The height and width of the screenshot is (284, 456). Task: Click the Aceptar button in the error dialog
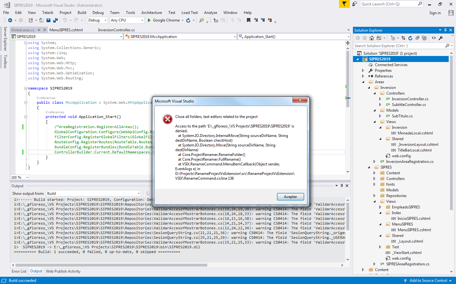point(290,197)
